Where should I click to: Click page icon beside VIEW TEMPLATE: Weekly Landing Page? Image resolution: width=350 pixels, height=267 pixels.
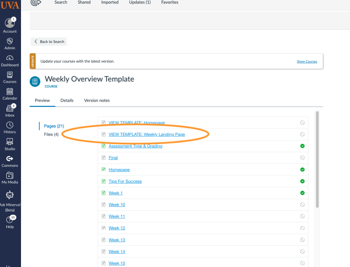click(x=104, y=134)
